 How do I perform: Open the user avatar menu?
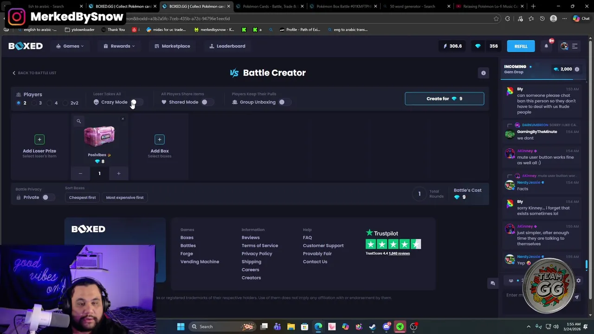564,46
